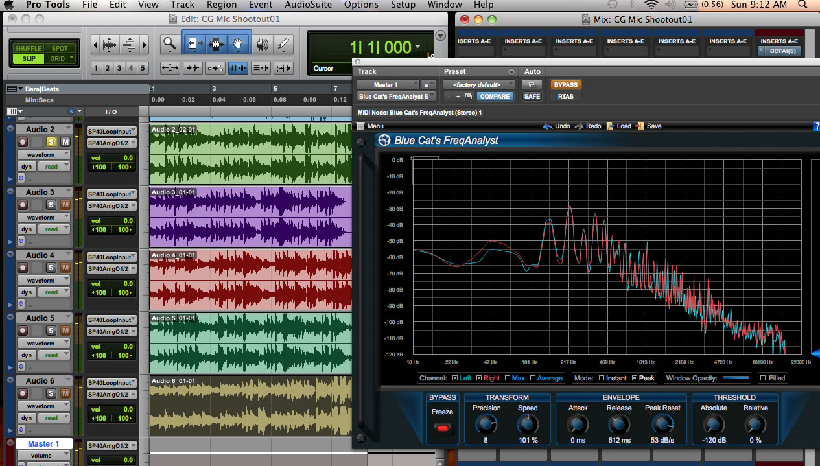Viewport: 820px width, 466px height.
Task: Open the Master 1 track selector dropdown
Action: (x=387, y=84)
